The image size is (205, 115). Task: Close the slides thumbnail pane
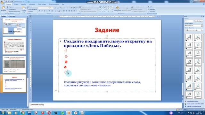(28, 16)
